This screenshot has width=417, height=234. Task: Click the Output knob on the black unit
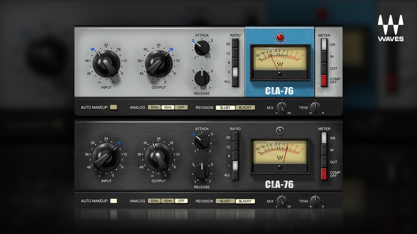point(158,157)
